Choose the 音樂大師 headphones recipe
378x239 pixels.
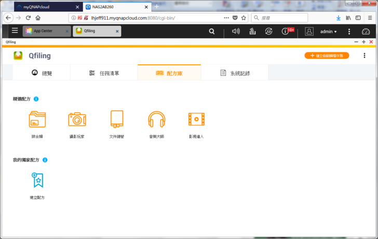[x=156, y=120]
